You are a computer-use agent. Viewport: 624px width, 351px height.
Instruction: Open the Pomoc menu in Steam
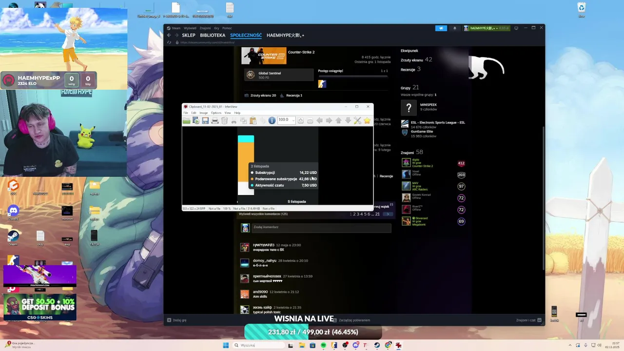click(227, 28)
